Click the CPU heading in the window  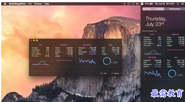pyautogui.click(x=40, y=45)
